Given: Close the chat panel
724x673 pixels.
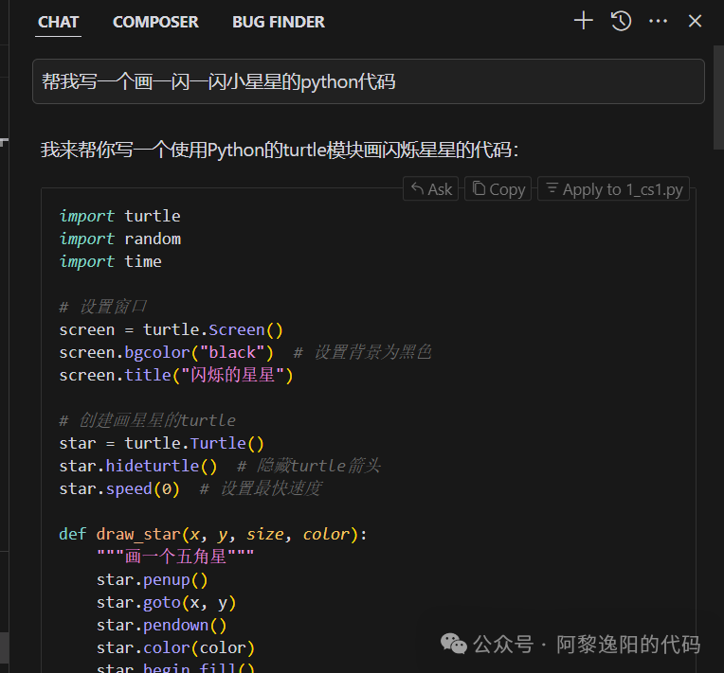Looking at the screenshot, I should point(695,21).
